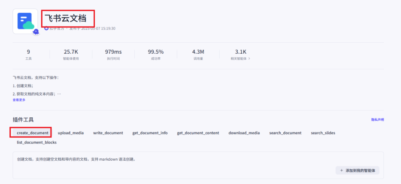Click the 飞书云文档 plugin logo icon

[25, 21]
